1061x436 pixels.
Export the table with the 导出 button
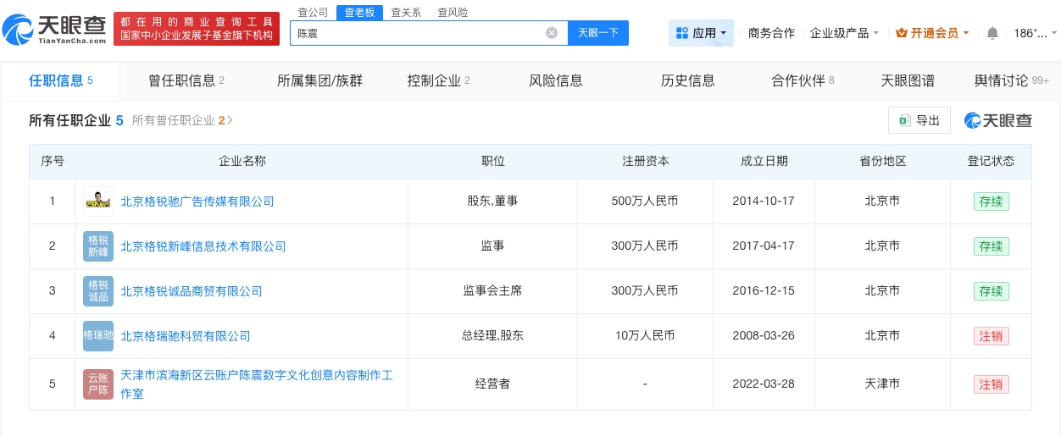coord(919,120)
